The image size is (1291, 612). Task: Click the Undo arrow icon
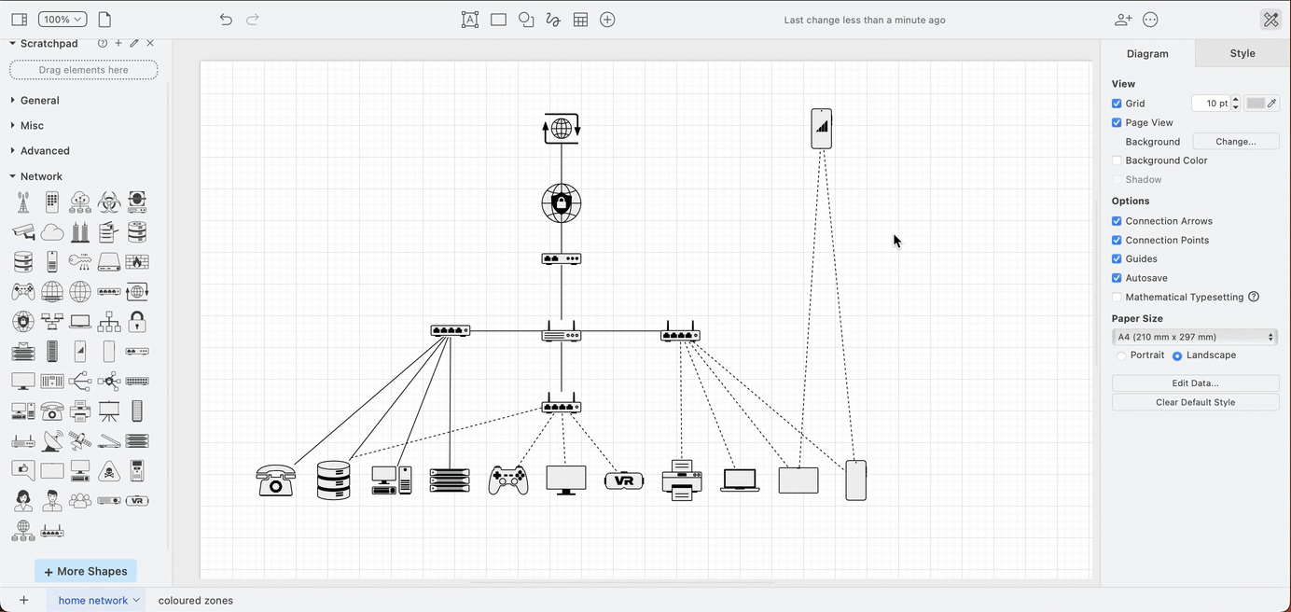click(x=224, y=19)
